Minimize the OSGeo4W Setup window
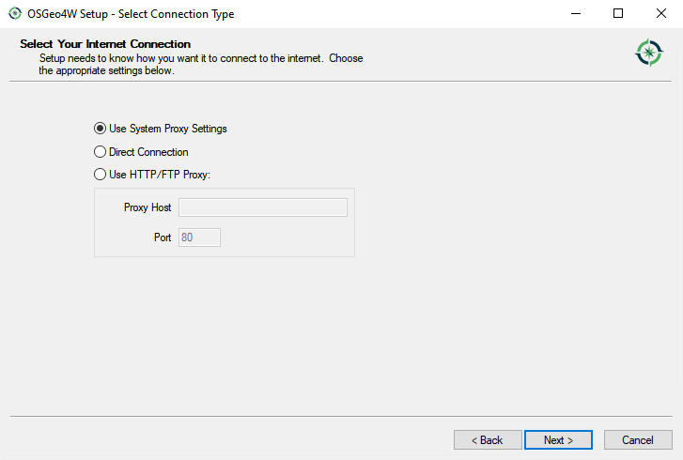Image resolution: width=683 pixels, height=460 pixels. click(575, 14)
